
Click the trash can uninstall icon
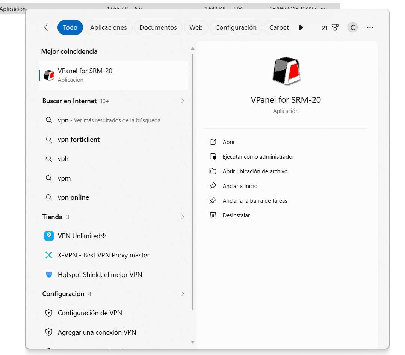pos(213,215)
